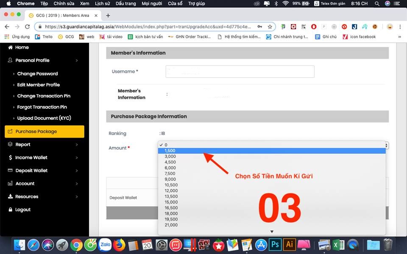Screen dimensions: 407x254
Task: Open Photoshop from the dock
Action: coord(276,244)
